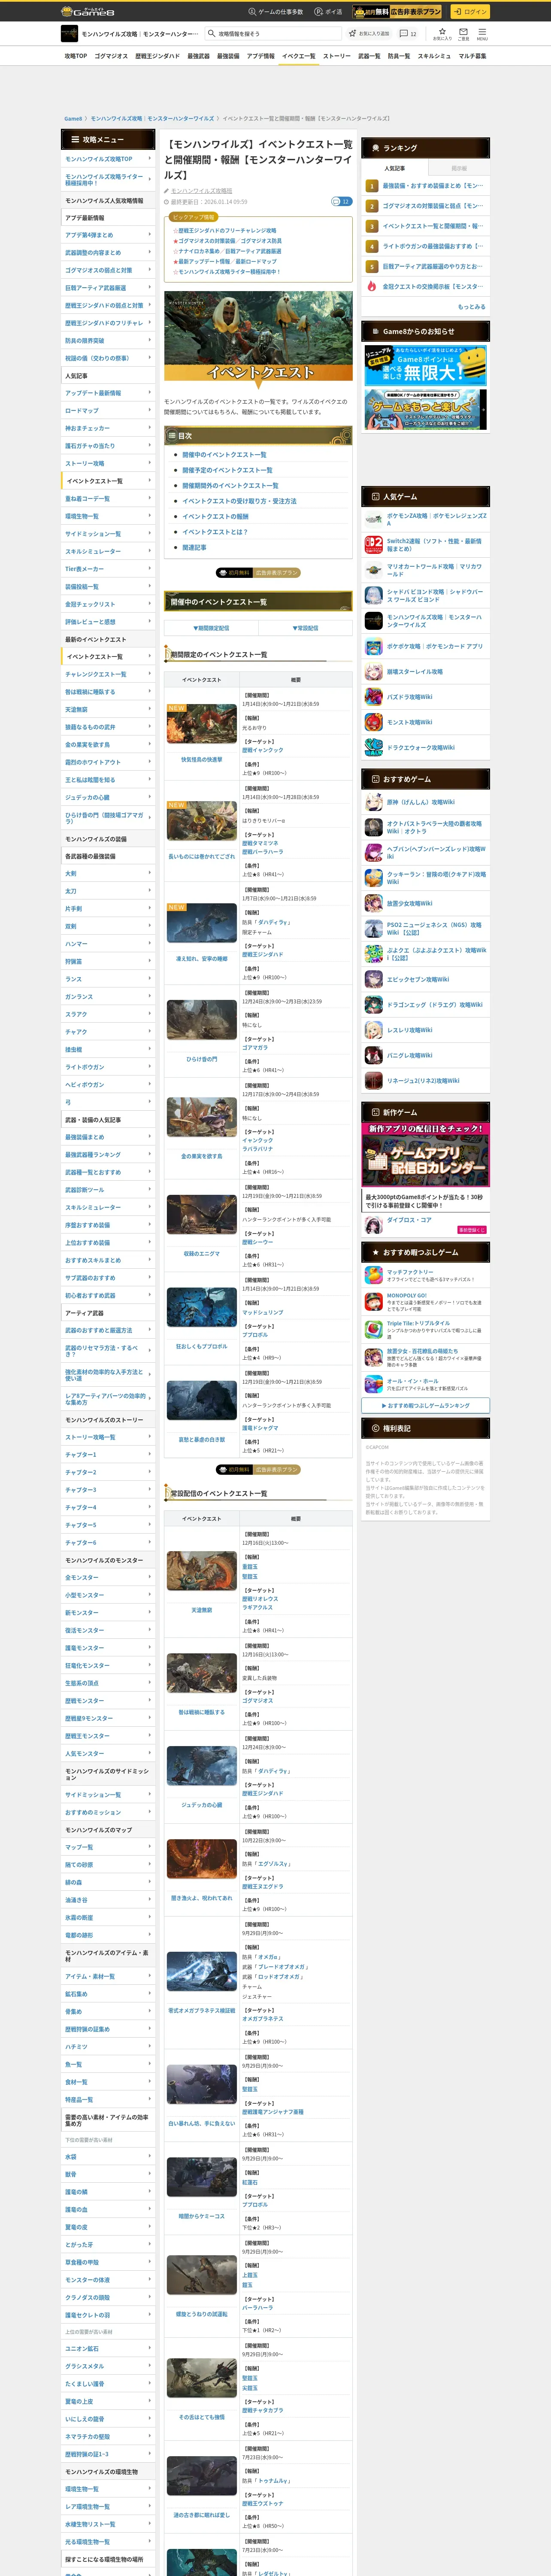
Task: Expand ロードマップ sidebar entry arrow
Action: click(x=150, y=411)
